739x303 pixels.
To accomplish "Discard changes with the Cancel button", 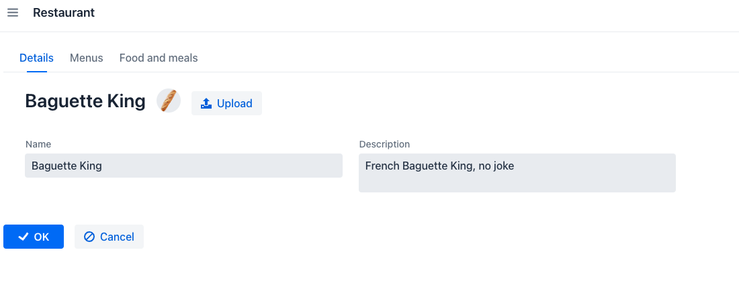I will point(109,237).
